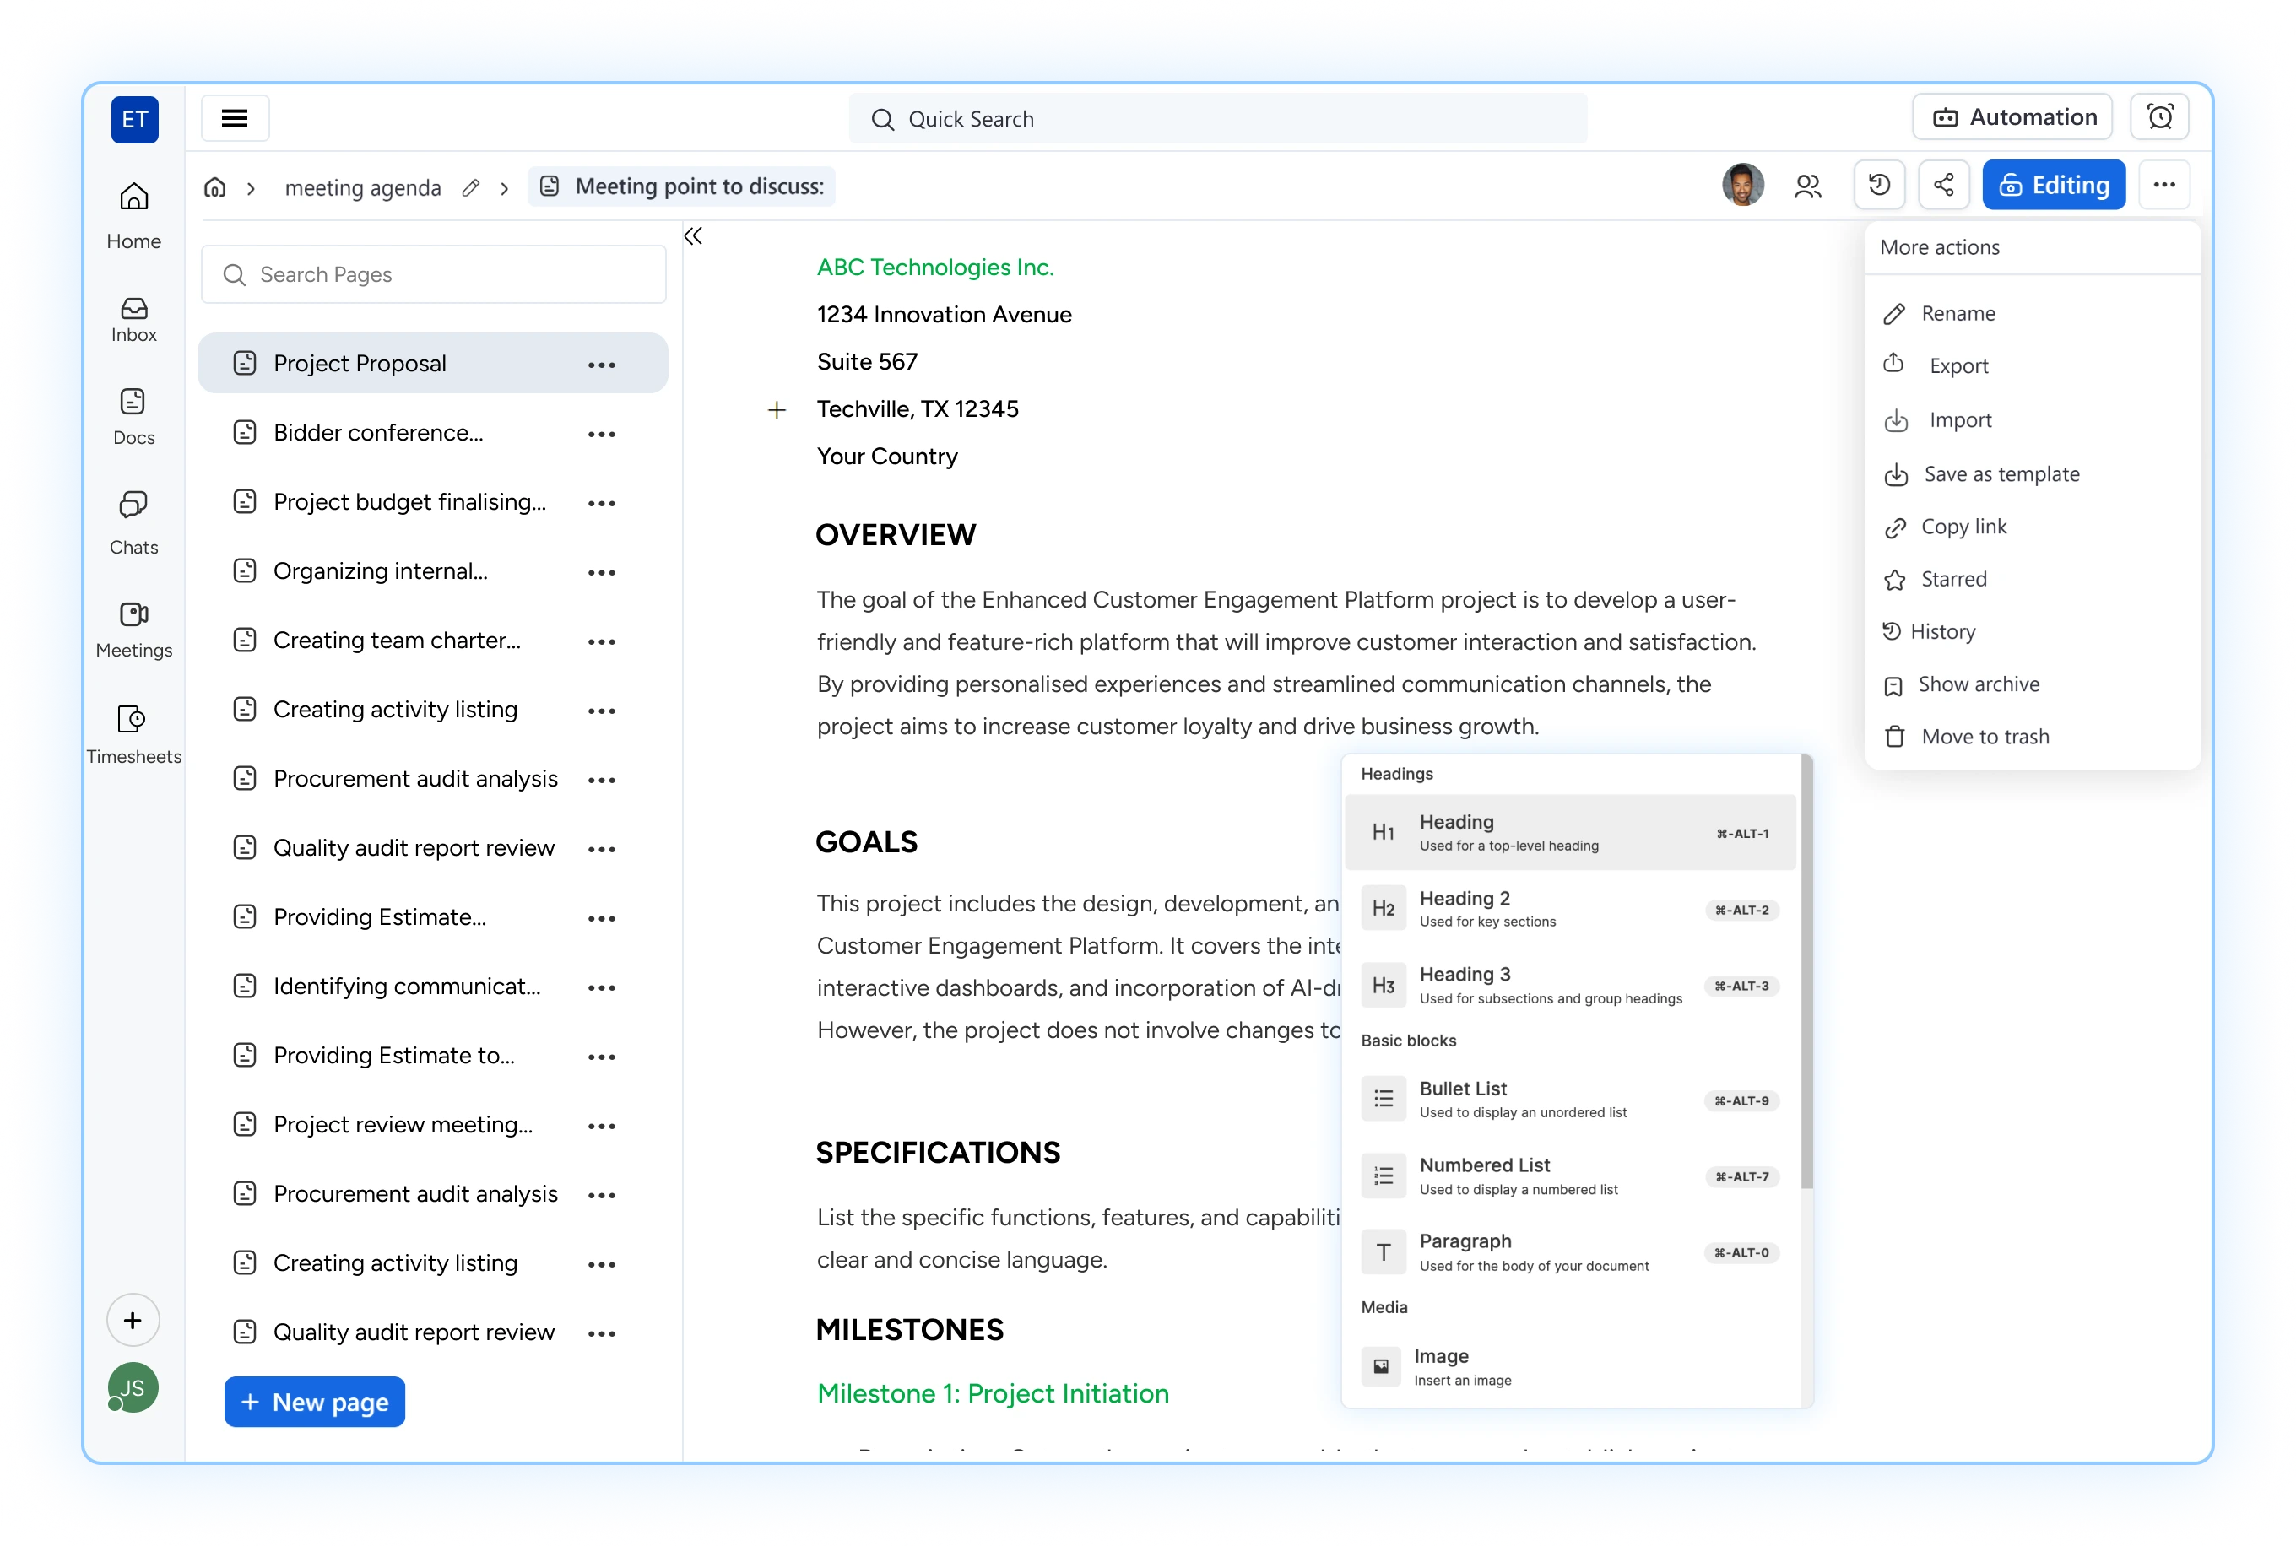Screen dimensions: 2296x1546
Task: Toggle the hamburger menu sidebar
Action: pyautogui.click(x=235, y=118)
